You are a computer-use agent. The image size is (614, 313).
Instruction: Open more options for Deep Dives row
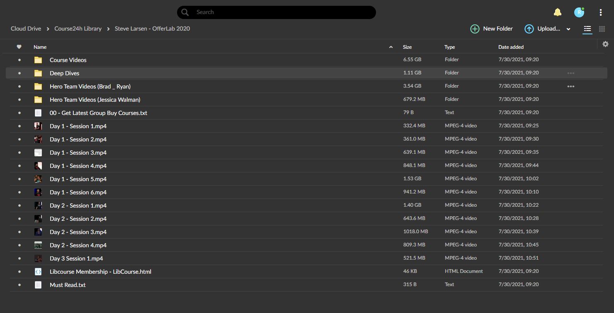click(571, 73)
